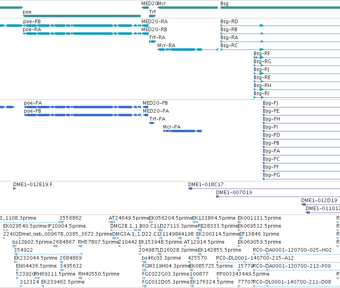Click the Bsg-PE protein label
The width and height of the screenshot is (340, 288).
[x=271, y=111]
